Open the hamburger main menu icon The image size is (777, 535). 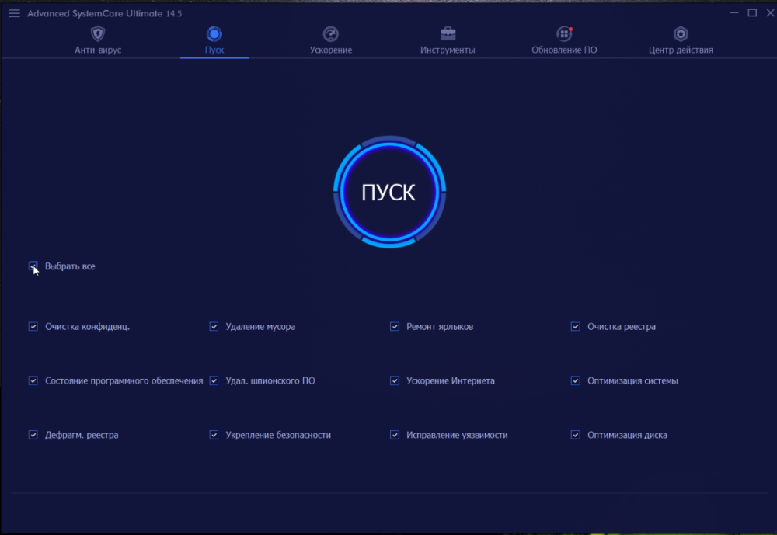click(14, 13)
